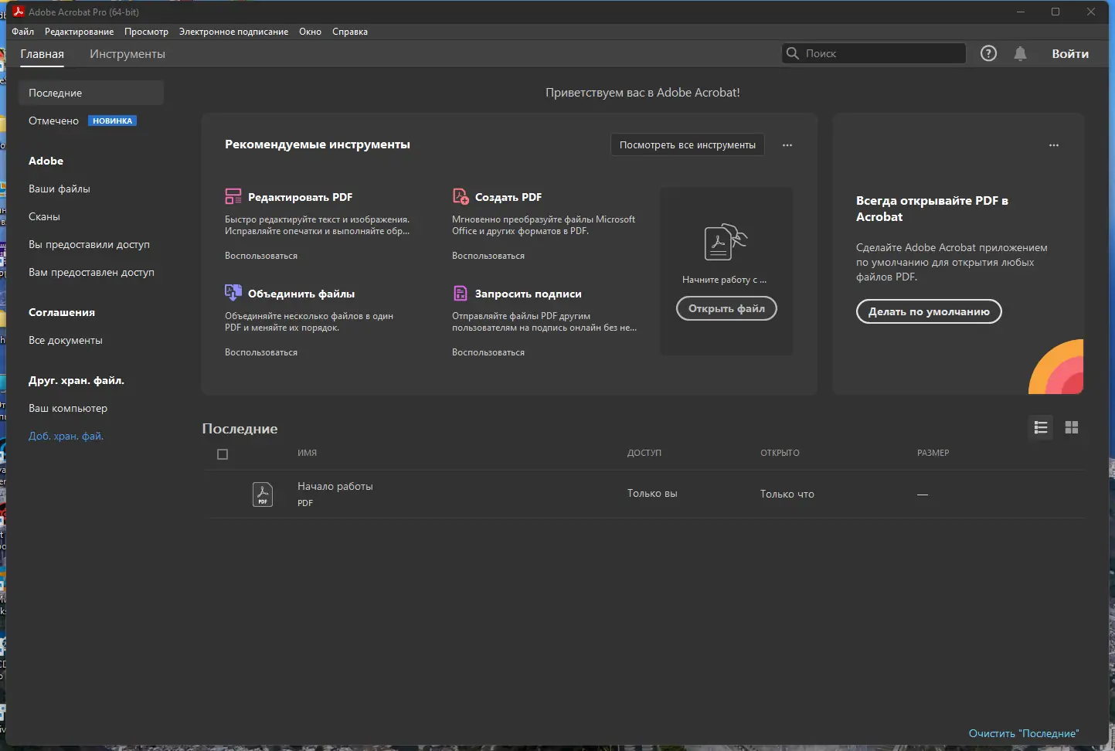The width and height of the screenshot is (1115, 751).
Task: Switch to the Инструменты tab
Action: [x=127, y=54]
